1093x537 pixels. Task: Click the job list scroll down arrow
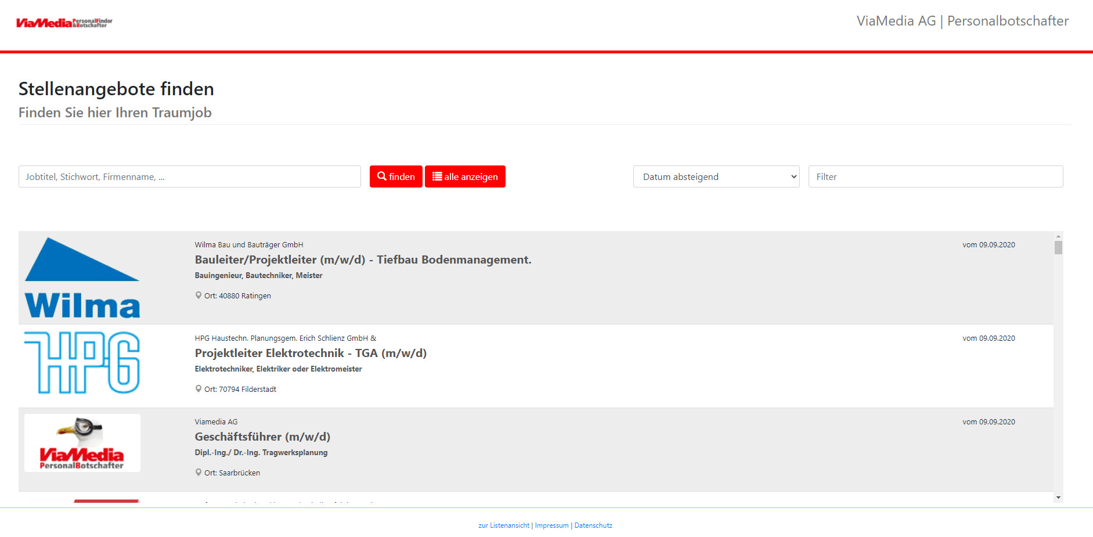(1058, 498)
